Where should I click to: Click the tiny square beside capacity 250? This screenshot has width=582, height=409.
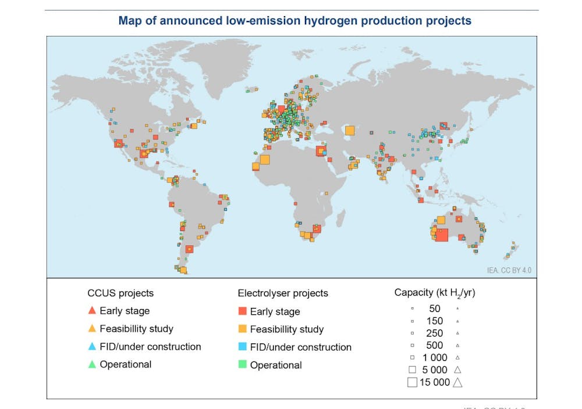pyautogui.click(x=412, y=333)
